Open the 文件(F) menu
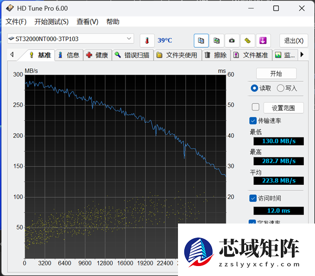This screenshot has height=276, width=315. [16, 22]
